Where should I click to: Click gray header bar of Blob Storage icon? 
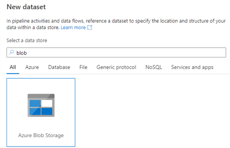[41, 96]
